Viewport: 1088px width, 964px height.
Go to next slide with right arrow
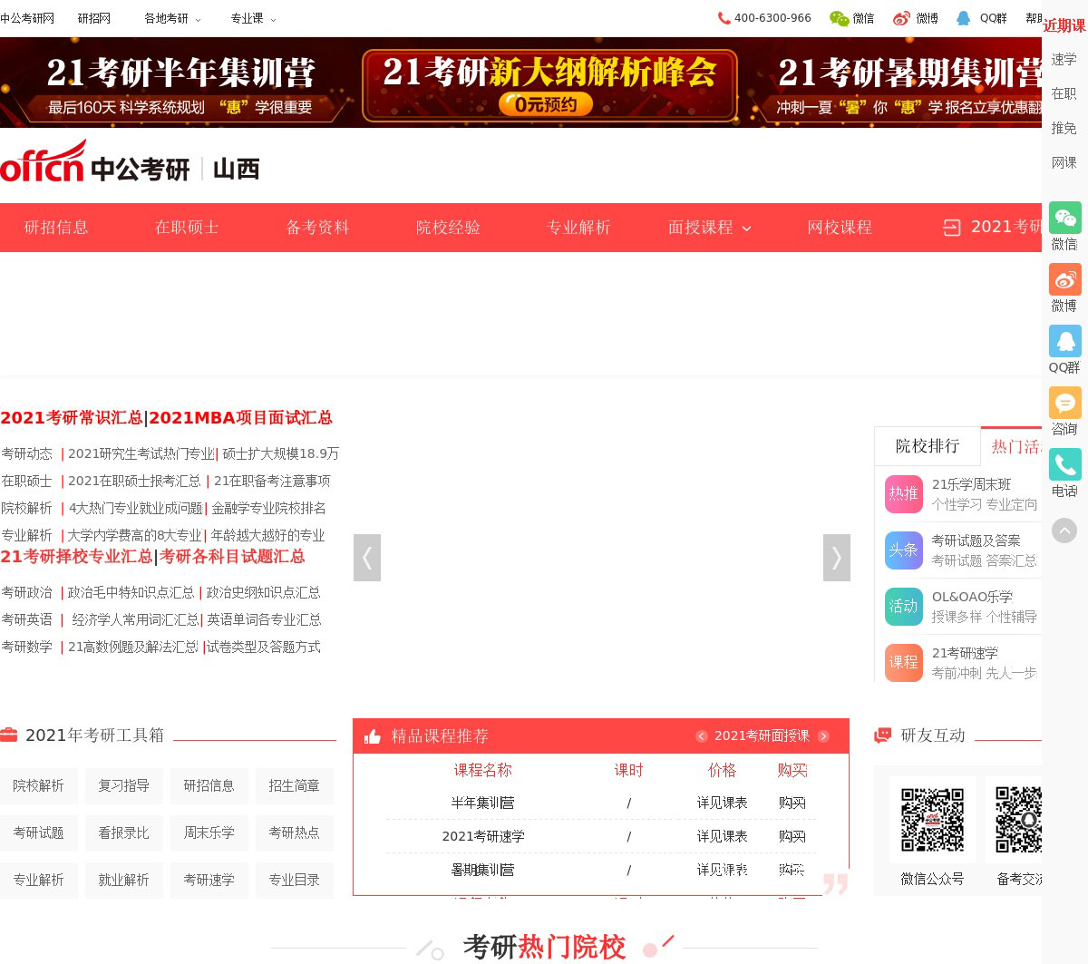pos(836,558)
